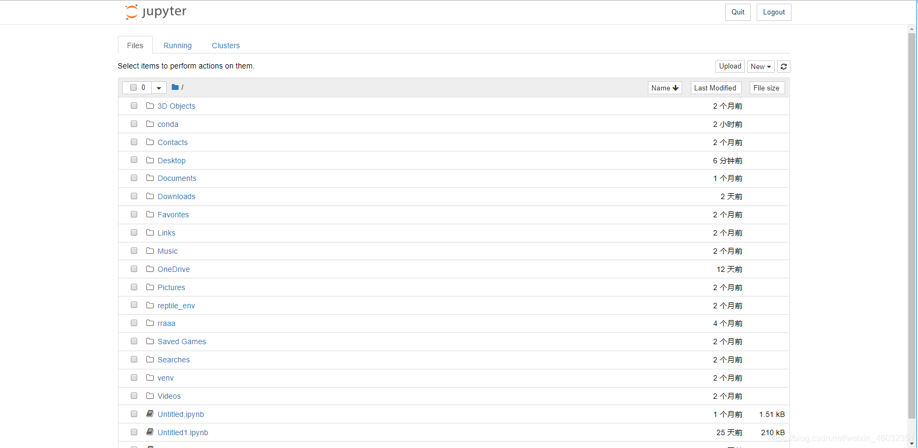Click the notebook icon beside Untitled1.ipynb
The image size is (918, 448).
click(150, 432)
